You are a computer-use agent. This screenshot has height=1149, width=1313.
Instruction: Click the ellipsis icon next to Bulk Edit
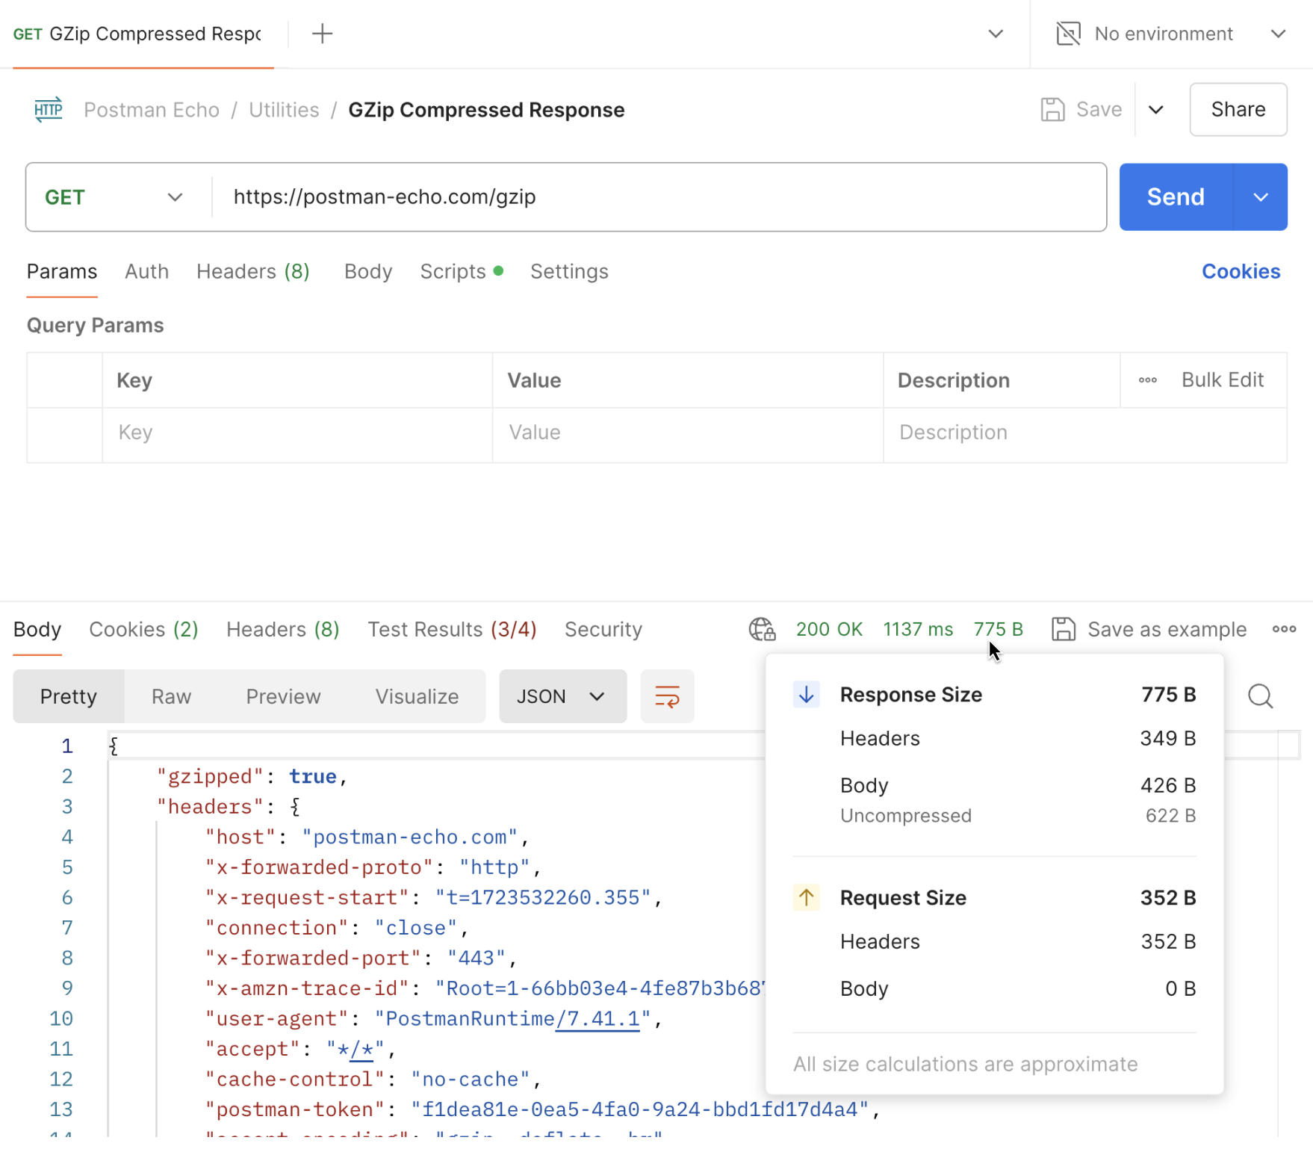coord(1147,380)
